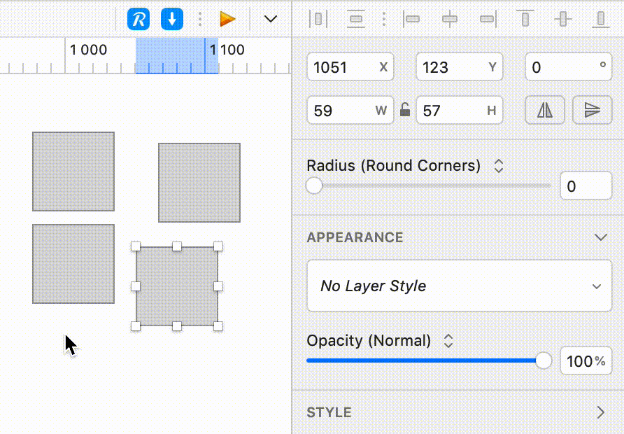
Task: Align layers to vertical middle
Action: (563, 19)
